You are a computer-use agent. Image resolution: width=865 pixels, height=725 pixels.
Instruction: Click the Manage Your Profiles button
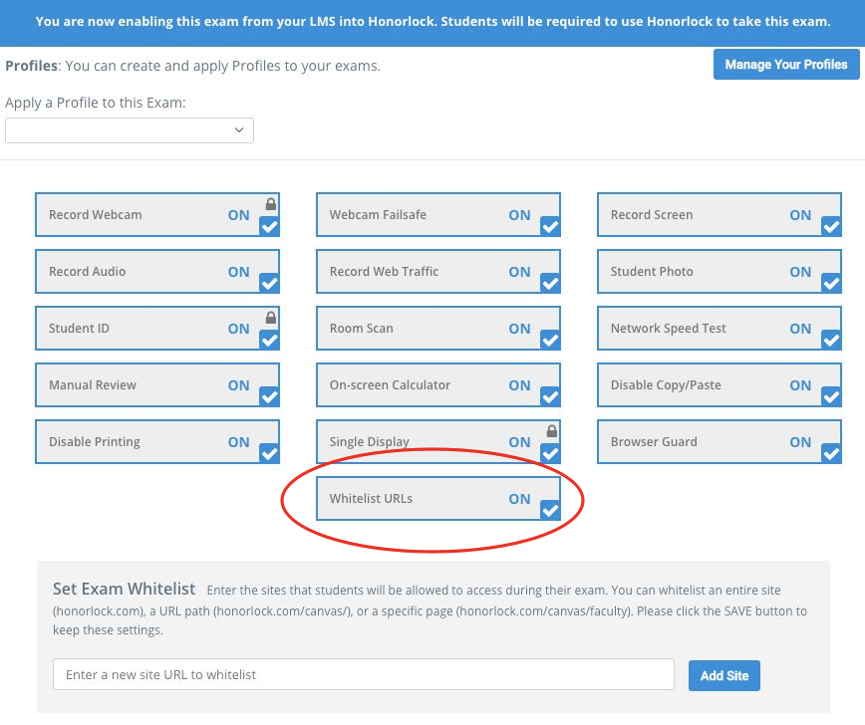point(786,65)
